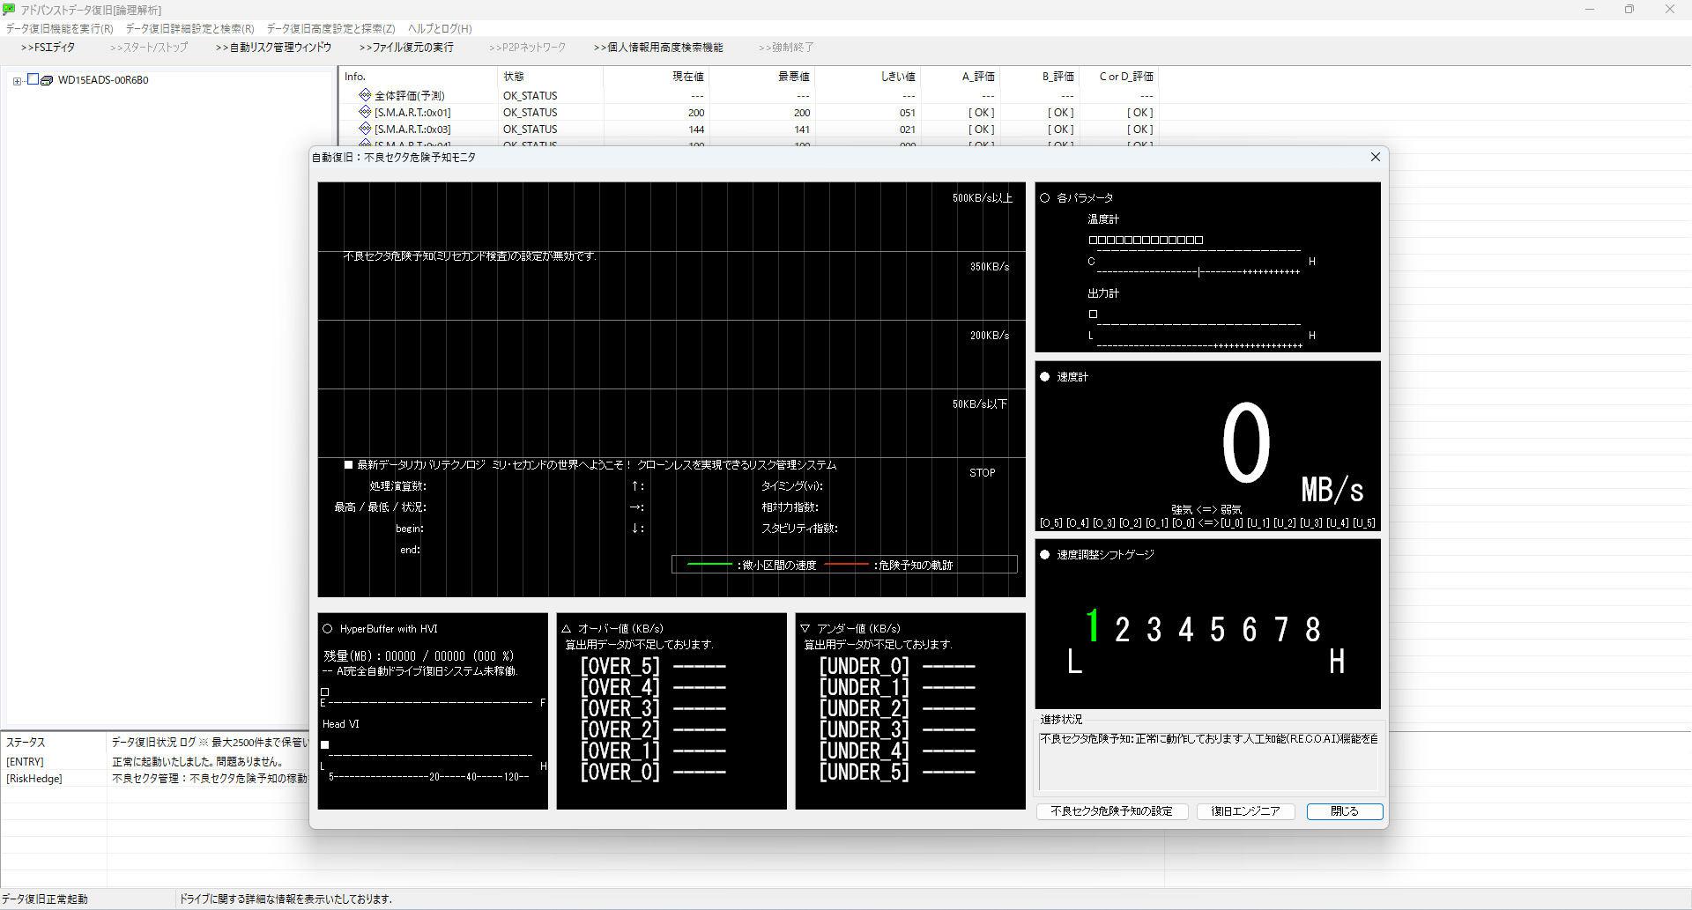Viewport: 1692px width, 910px height.
Task: Click the diamond icon for S.M.A.R.T.:0x03
Action: pos(365,129)
